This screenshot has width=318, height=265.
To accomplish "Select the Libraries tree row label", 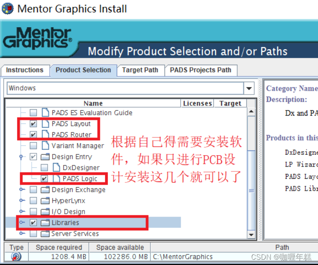I will pyautogui.click(x=65, y=223).
